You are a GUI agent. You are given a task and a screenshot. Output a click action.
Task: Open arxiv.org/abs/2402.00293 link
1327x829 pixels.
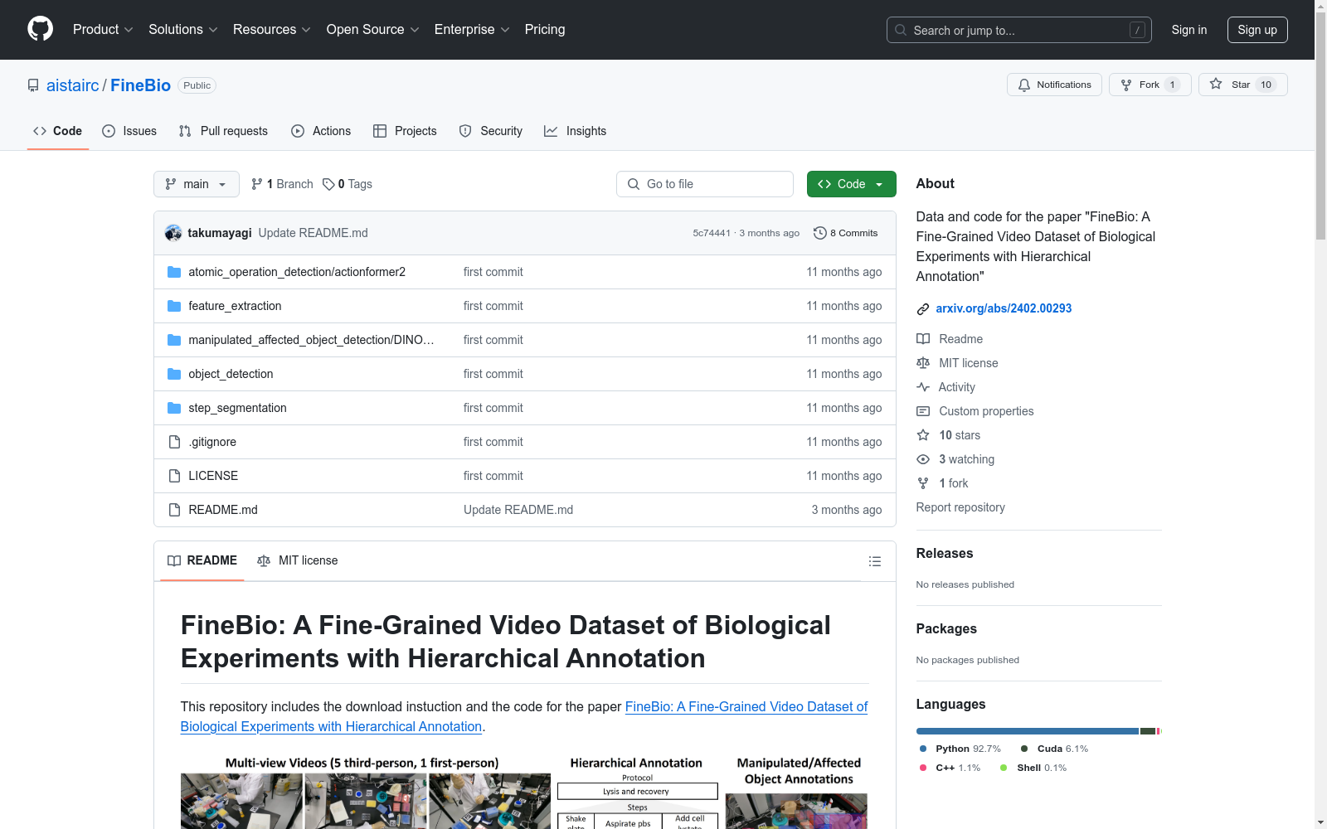pos(1004,308)
